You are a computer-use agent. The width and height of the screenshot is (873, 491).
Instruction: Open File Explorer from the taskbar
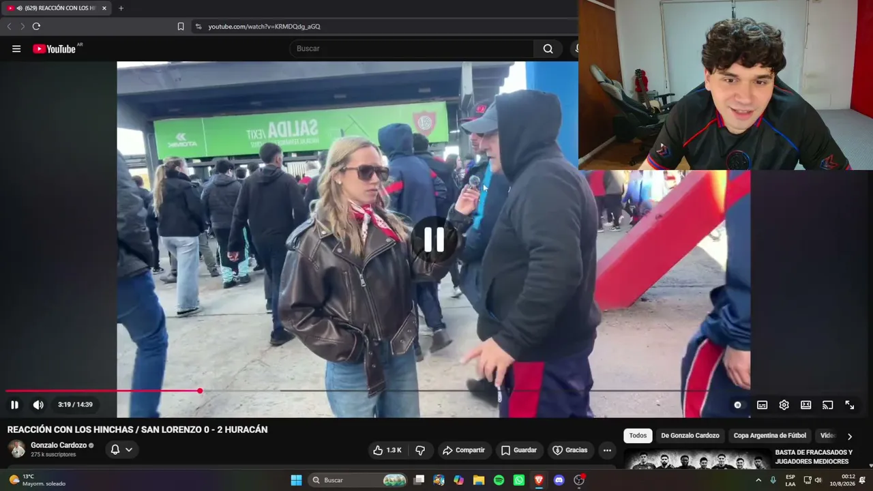pyautogui.click(x=479, y=480)
